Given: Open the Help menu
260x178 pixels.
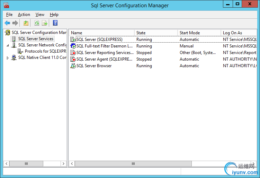Looking at the screenshot, I should 54,15.
